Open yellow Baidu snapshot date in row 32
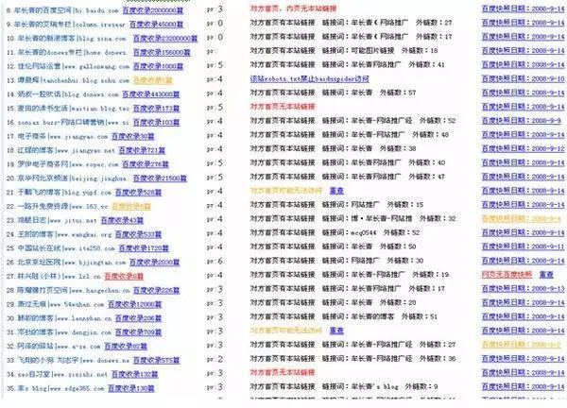This screenshot has width=567, height=408. (521, 345)
